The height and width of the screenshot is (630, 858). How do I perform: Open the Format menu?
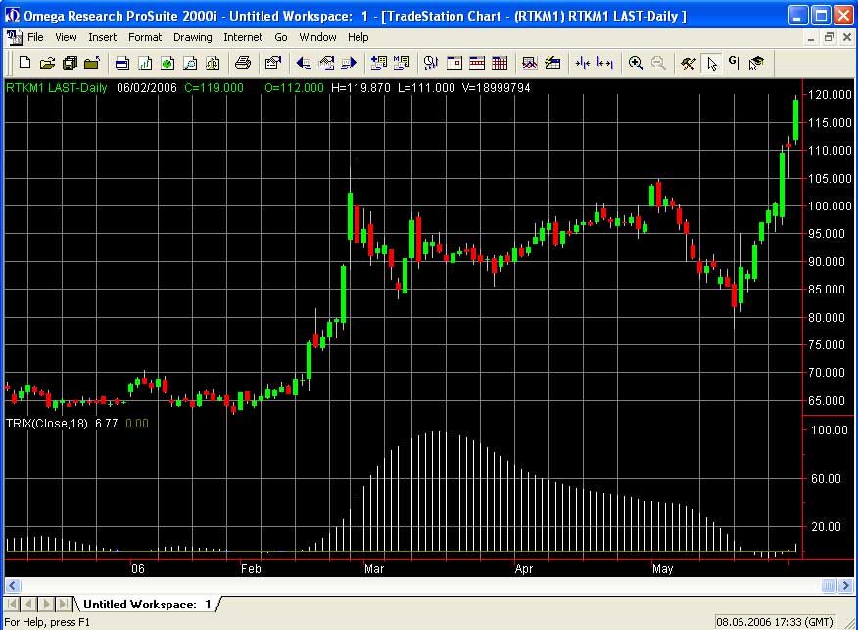[x=144, y=37]
